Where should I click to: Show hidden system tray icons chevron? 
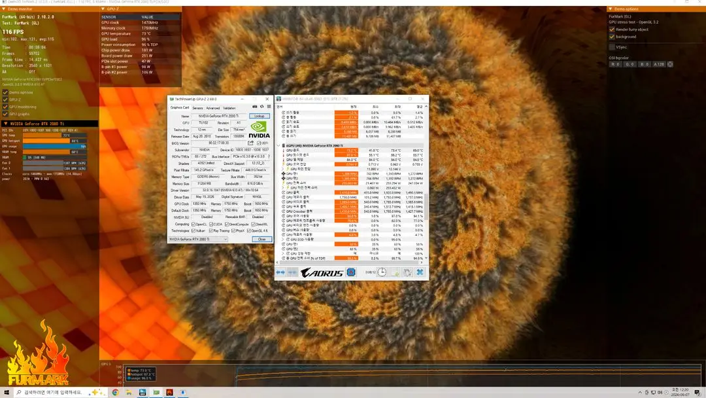tap(640, 393)
